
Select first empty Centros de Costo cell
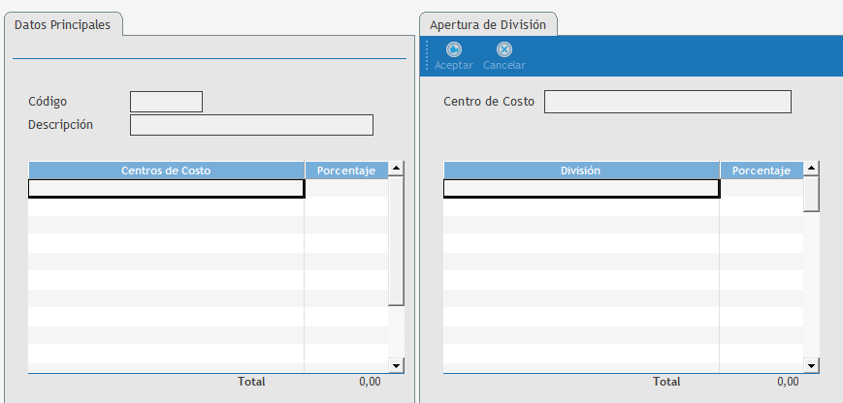point(166,189)
